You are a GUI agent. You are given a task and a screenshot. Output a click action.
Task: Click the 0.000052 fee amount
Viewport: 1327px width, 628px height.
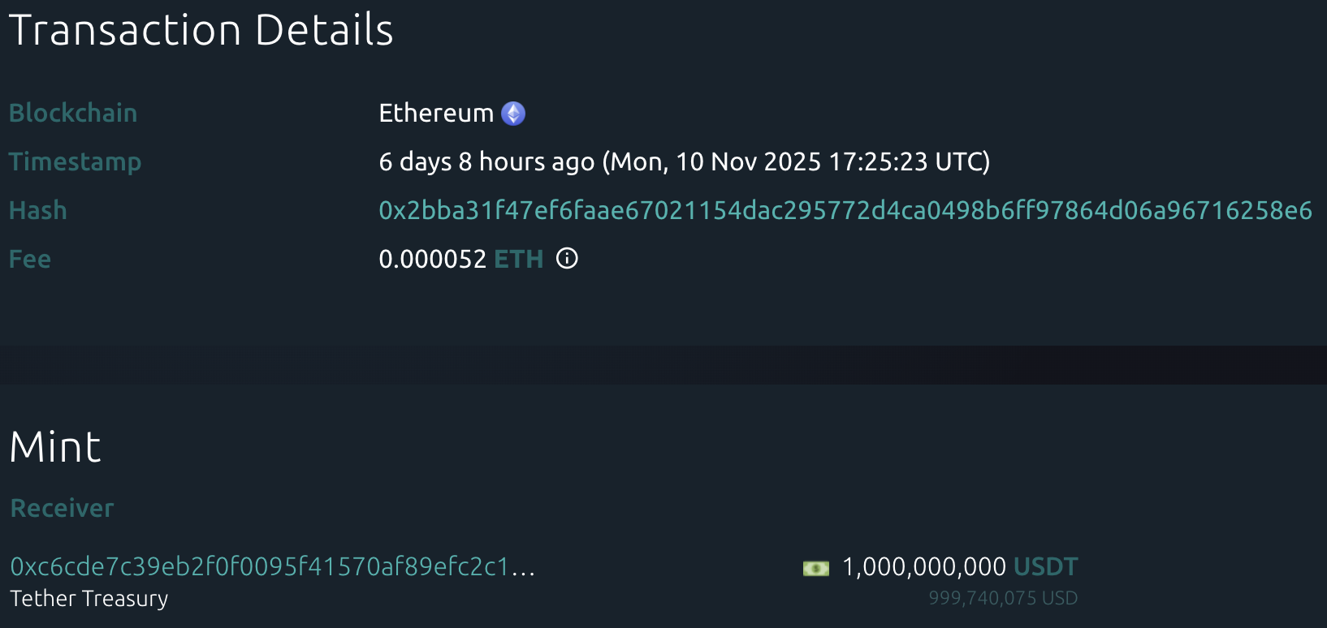[x=432, y=260]
